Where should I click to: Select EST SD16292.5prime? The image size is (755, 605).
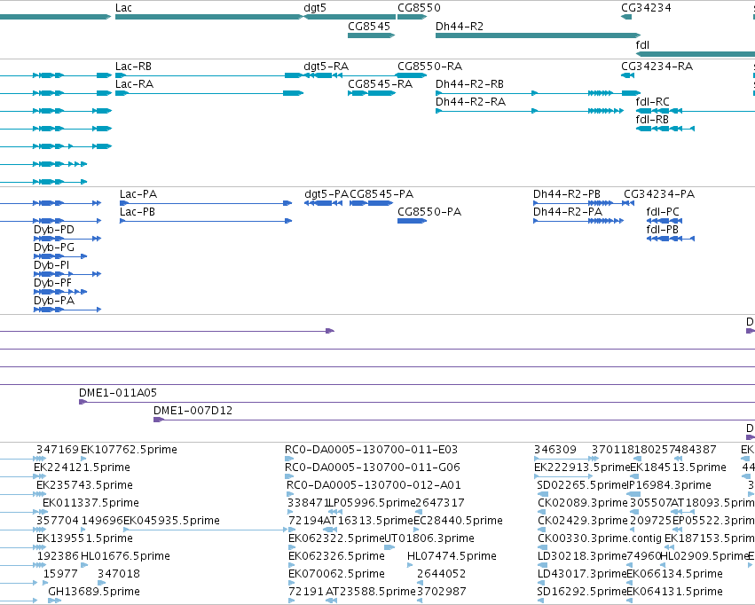[x=582, y=592]
